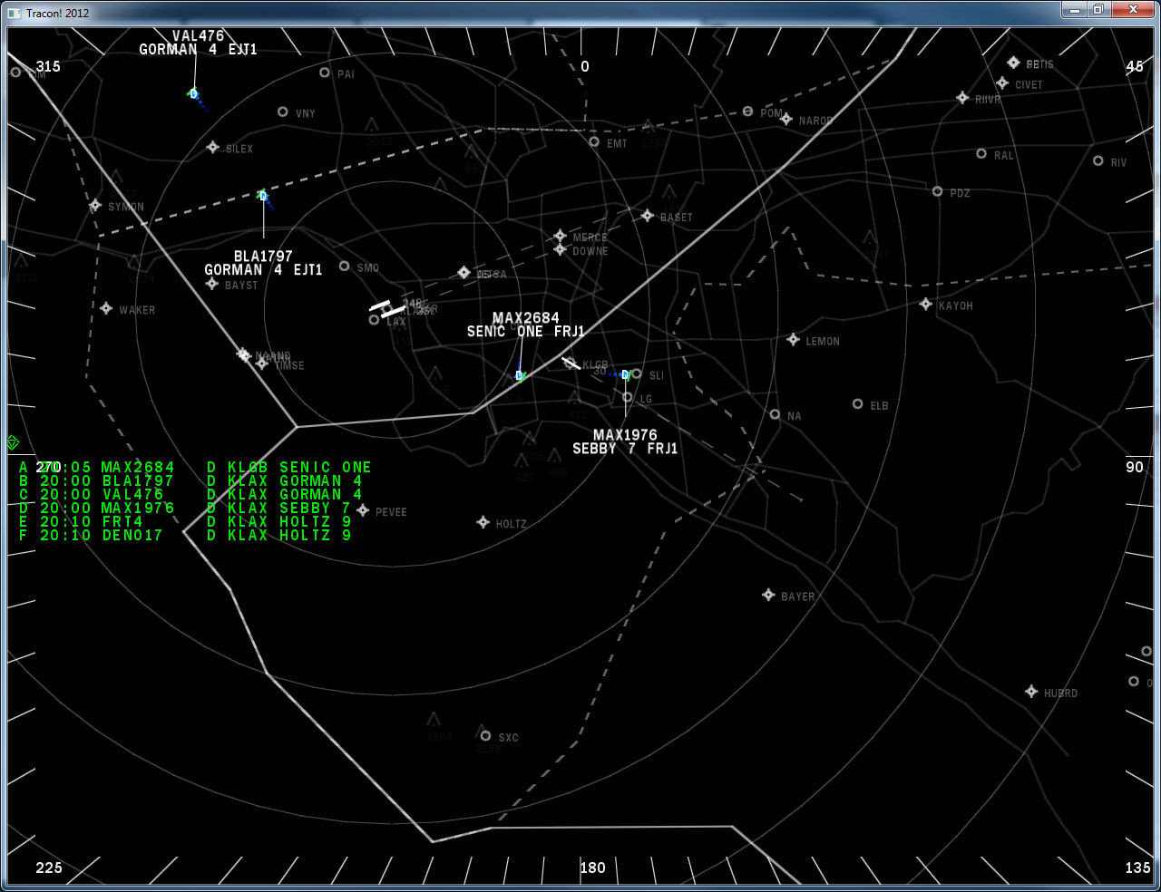Click the PDZ navaid symbol

(x=938, y=191)
